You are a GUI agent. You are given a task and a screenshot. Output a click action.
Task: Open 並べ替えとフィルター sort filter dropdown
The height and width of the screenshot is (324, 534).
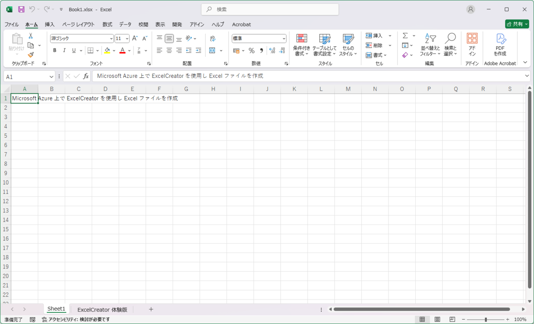[430, 44]
